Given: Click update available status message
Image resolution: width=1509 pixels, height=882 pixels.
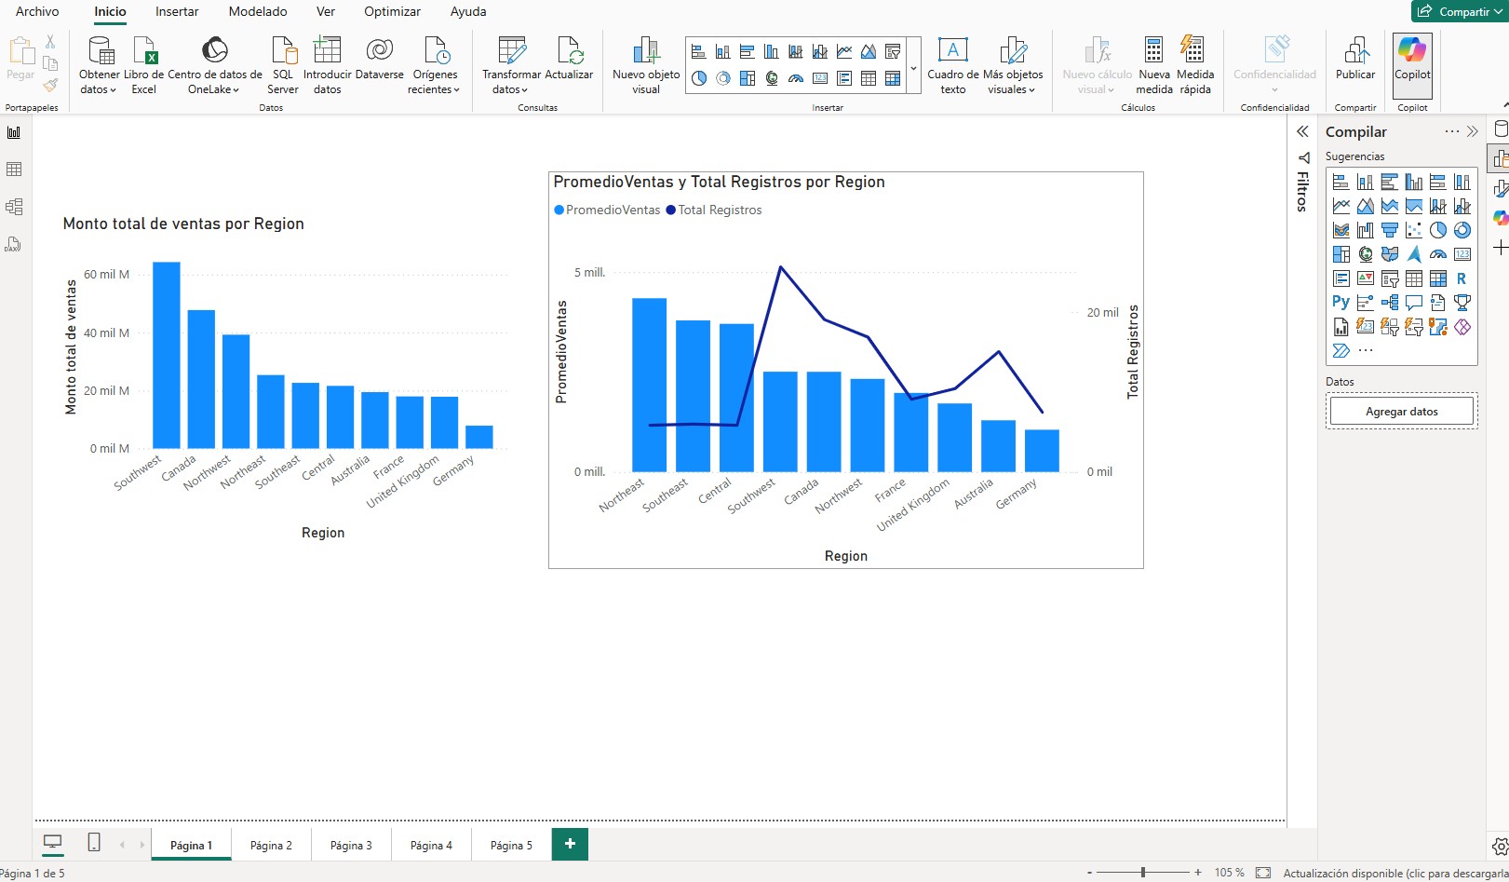Looking at the screenshot, I should [x=1394, y=873].
